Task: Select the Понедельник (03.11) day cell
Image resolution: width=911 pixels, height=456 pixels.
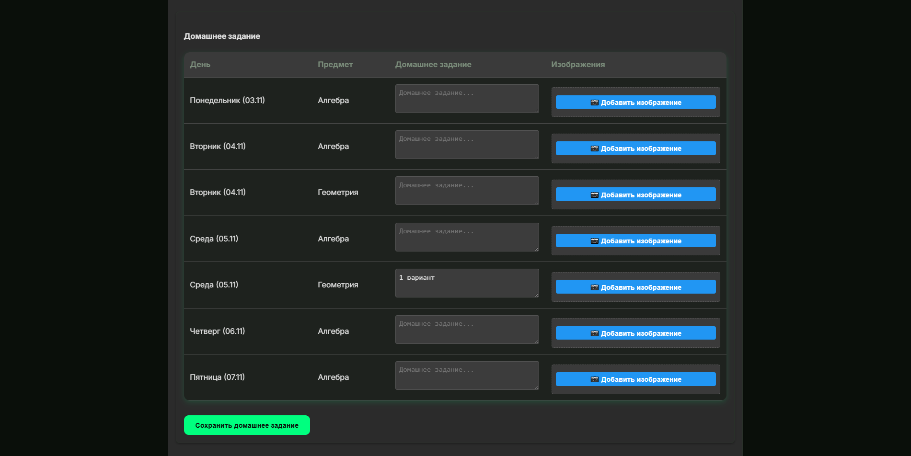Action: point(227,100)
